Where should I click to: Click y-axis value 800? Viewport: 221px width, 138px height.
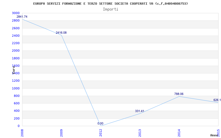17,96
